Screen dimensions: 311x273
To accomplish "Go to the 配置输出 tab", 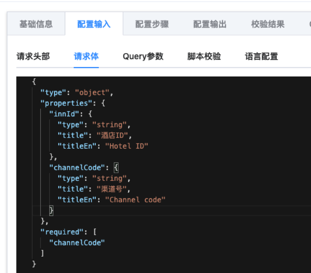I will pos(210,24).
